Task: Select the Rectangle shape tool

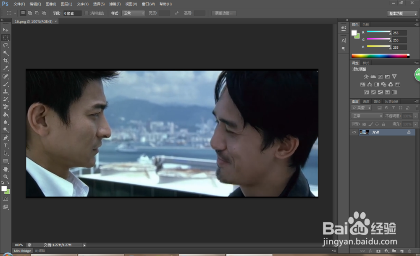Action: click(5, 161)
